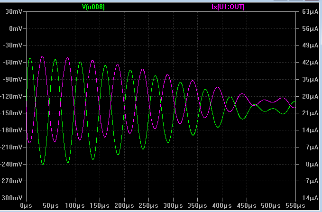Click the 150µs time axis label
This screenshot has width=322, height=212.
[100, 205]
